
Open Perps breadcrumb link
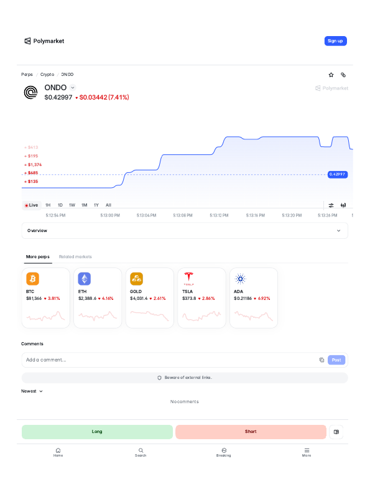(x=27, y=75)
